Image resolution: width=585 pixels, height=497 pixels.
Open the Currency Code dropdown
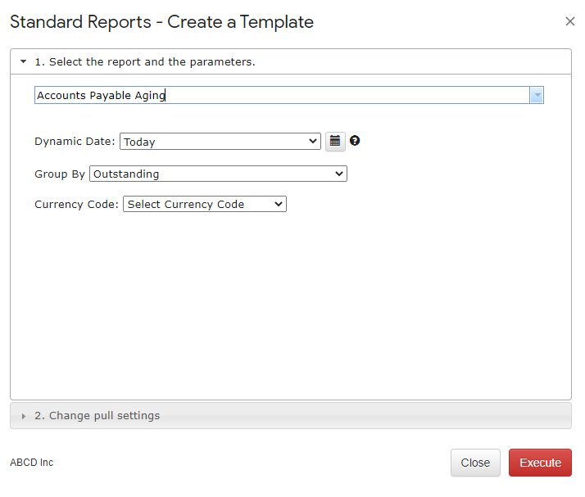(x=205, y=204)
